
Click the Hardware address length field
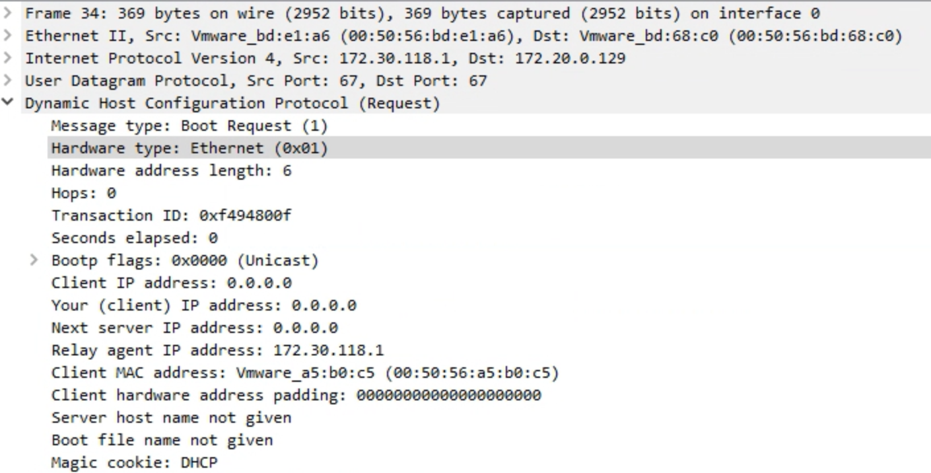(x=171, y=170)
